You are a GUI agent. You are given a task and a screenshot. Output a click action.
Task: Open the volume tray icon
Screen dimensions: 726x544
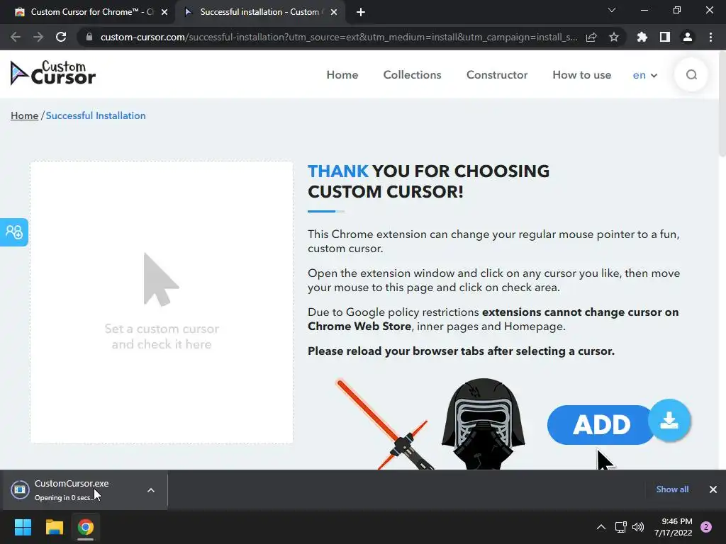[x=638, y=527]
